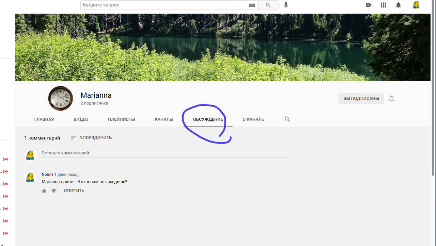
Task: Open the create video camera icon
Action: point(368,5)
